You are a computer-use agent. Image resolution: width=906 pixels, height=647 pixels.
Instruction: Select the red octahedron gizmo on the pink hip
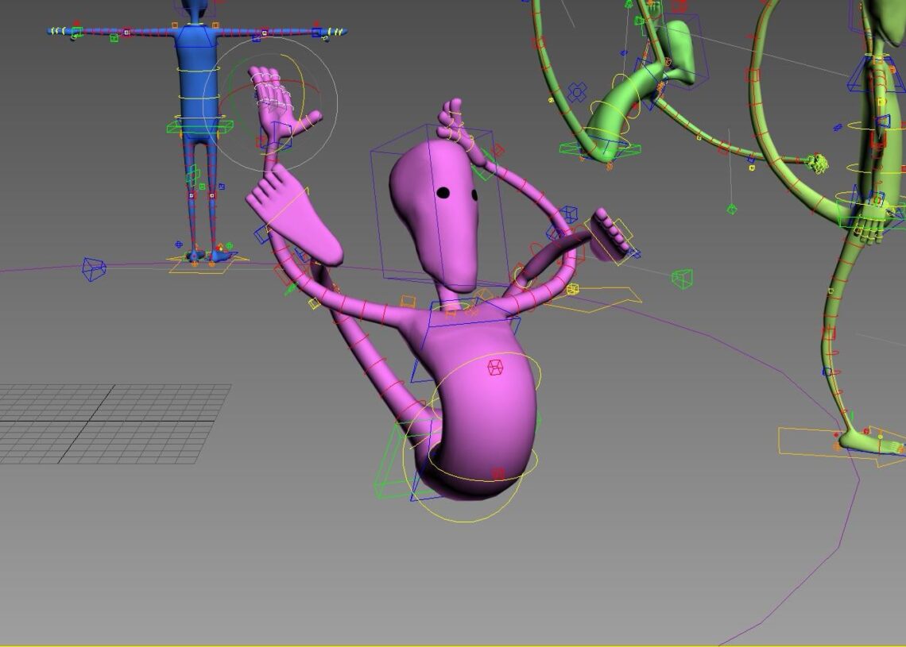pos(494,367)
